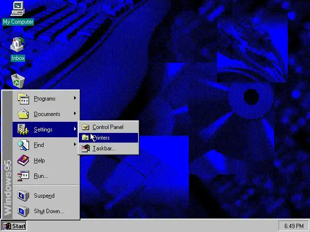Click the Inbox label text
The width and height of the screenshot is (310, 232).
pos(18,58)
